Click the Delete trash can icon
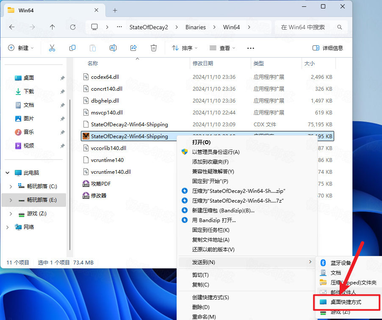 pyautogui.click(x=154, y=48)
